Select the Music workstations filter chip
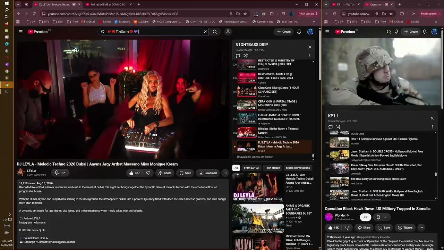Screen dimensions: 444x250 coord(298,168)
